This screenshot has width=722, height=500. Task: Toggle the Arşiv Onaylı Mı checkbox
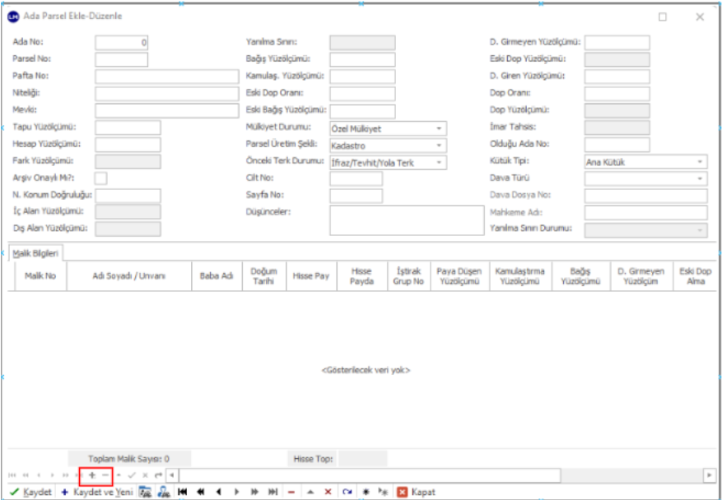[x=100, y=178]
